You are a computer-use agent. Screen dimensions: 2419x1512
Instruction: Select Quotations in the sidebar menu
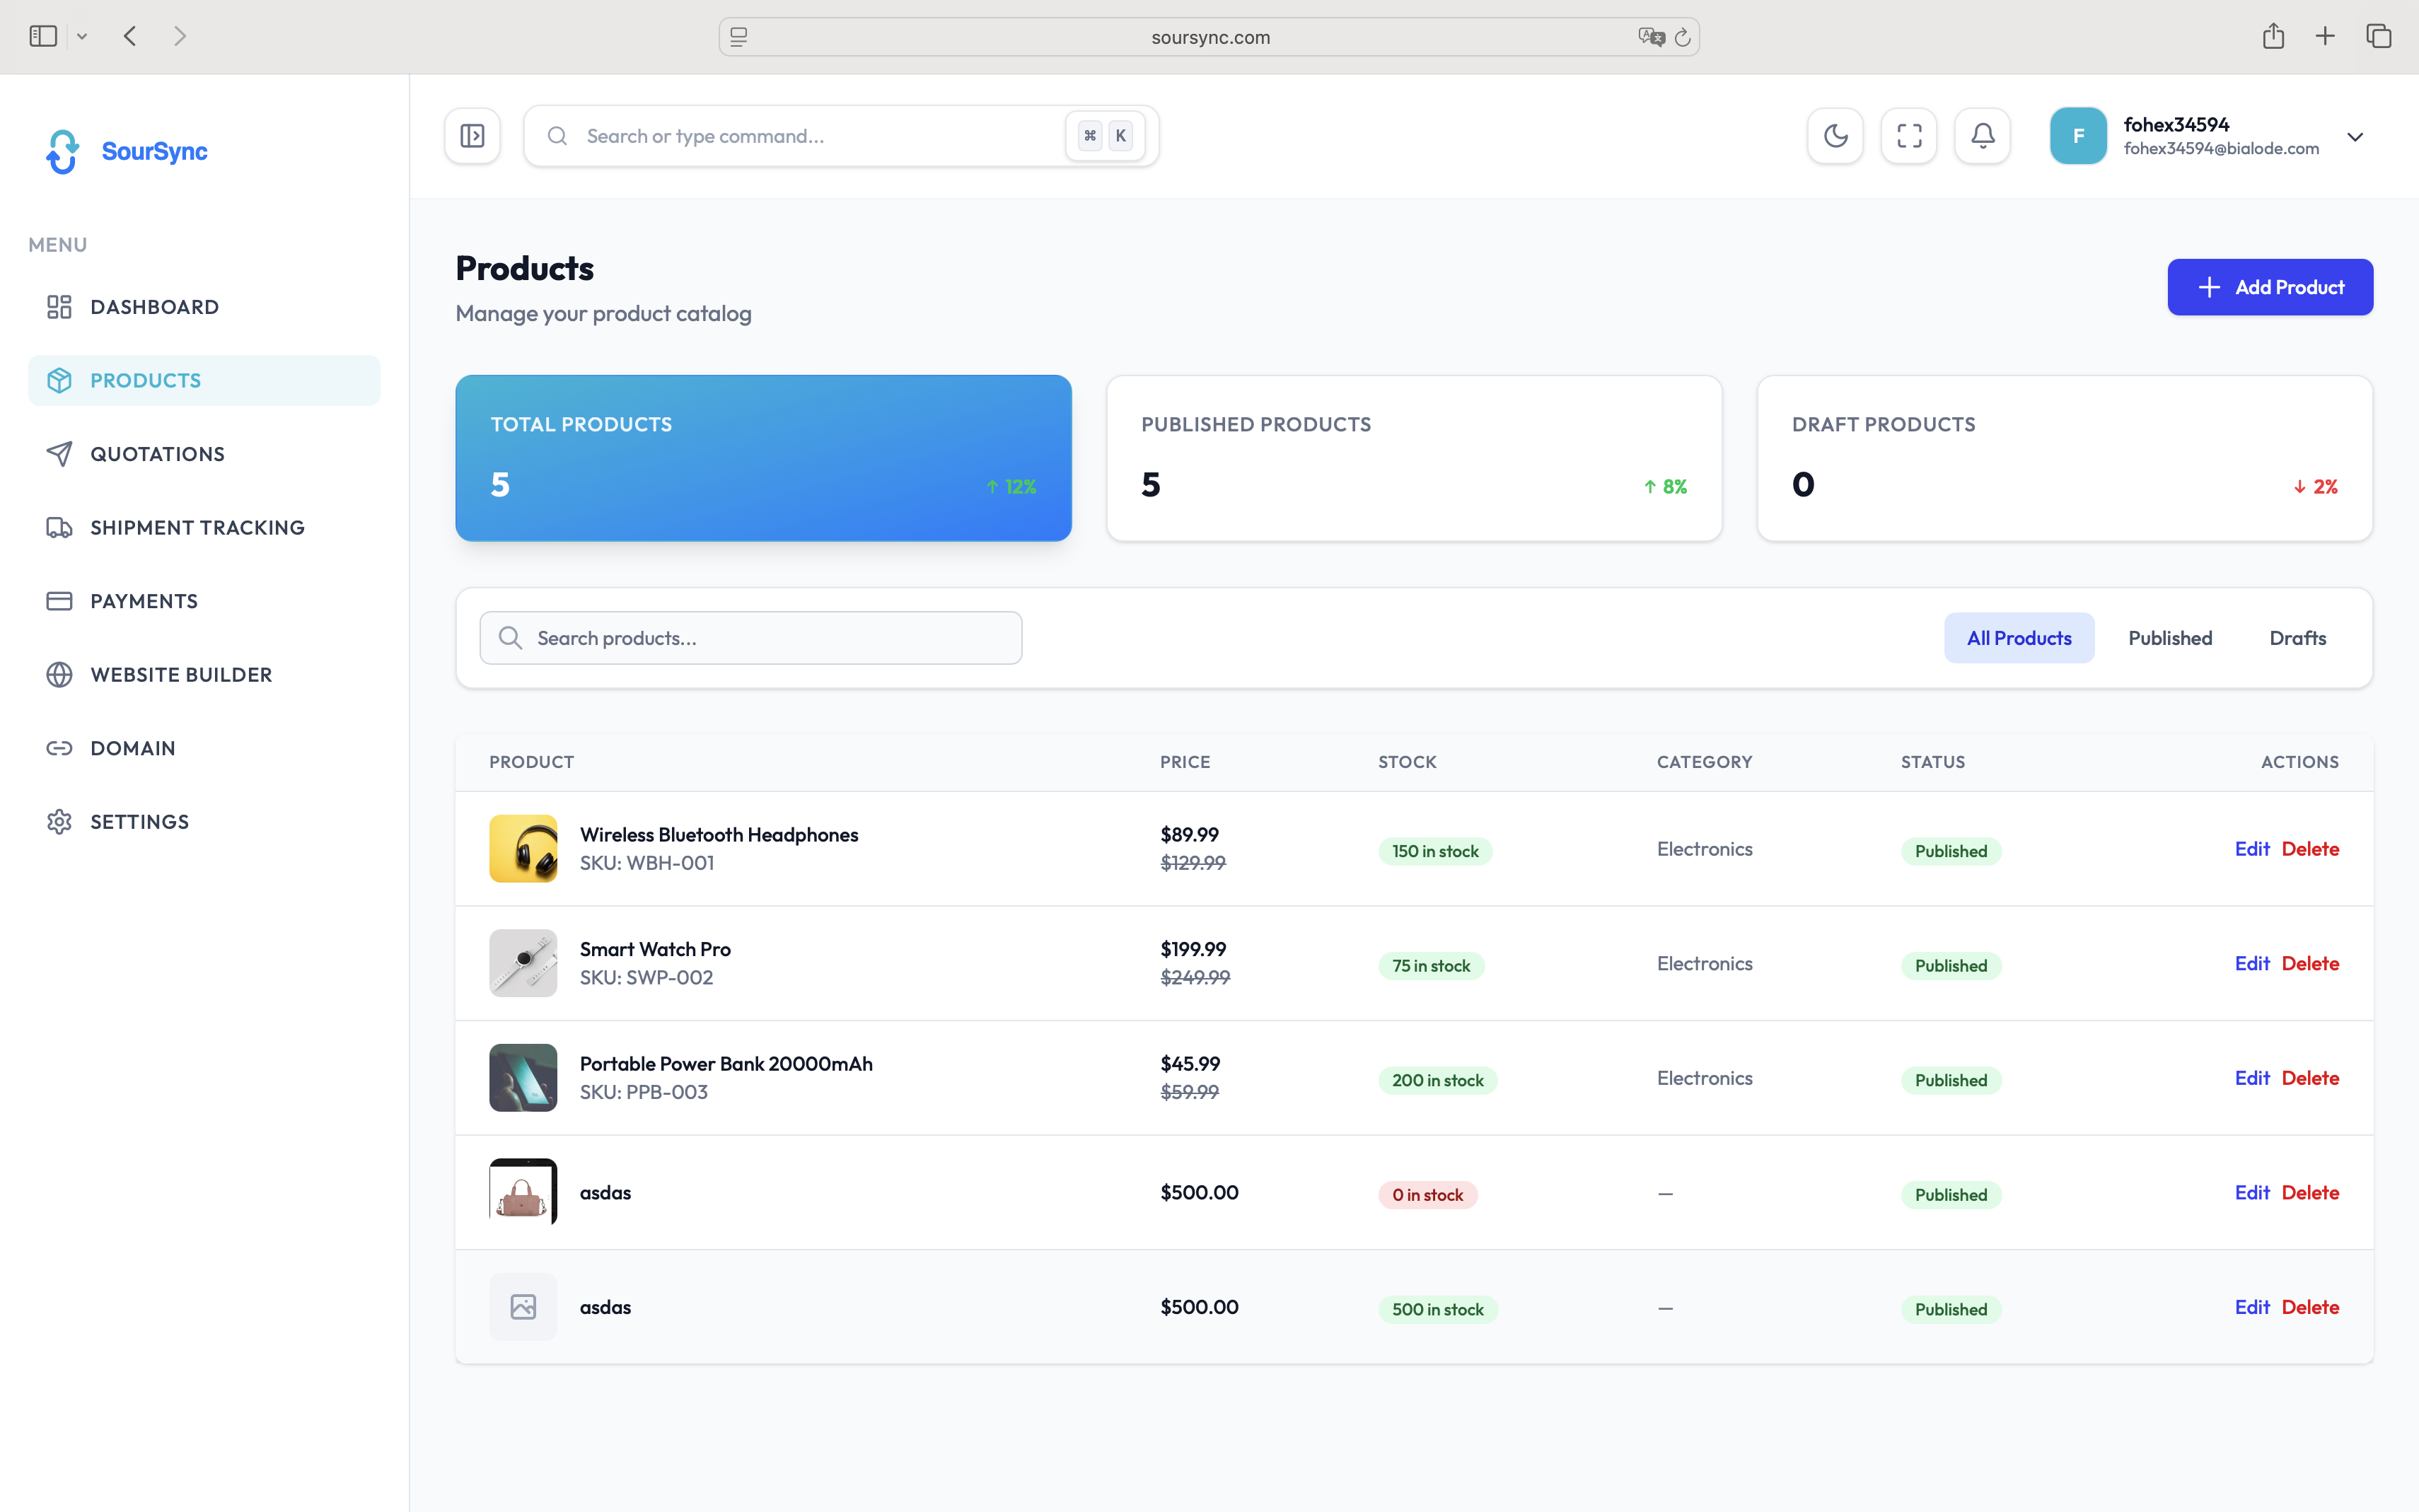[158, 453]
